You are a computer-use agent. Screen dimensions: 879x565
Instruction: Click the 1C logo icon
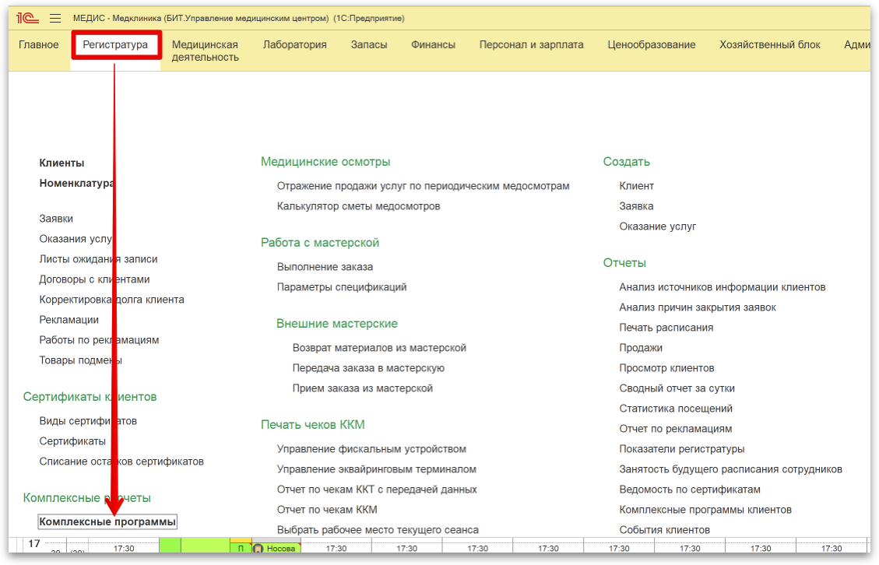tap(27, 19)
